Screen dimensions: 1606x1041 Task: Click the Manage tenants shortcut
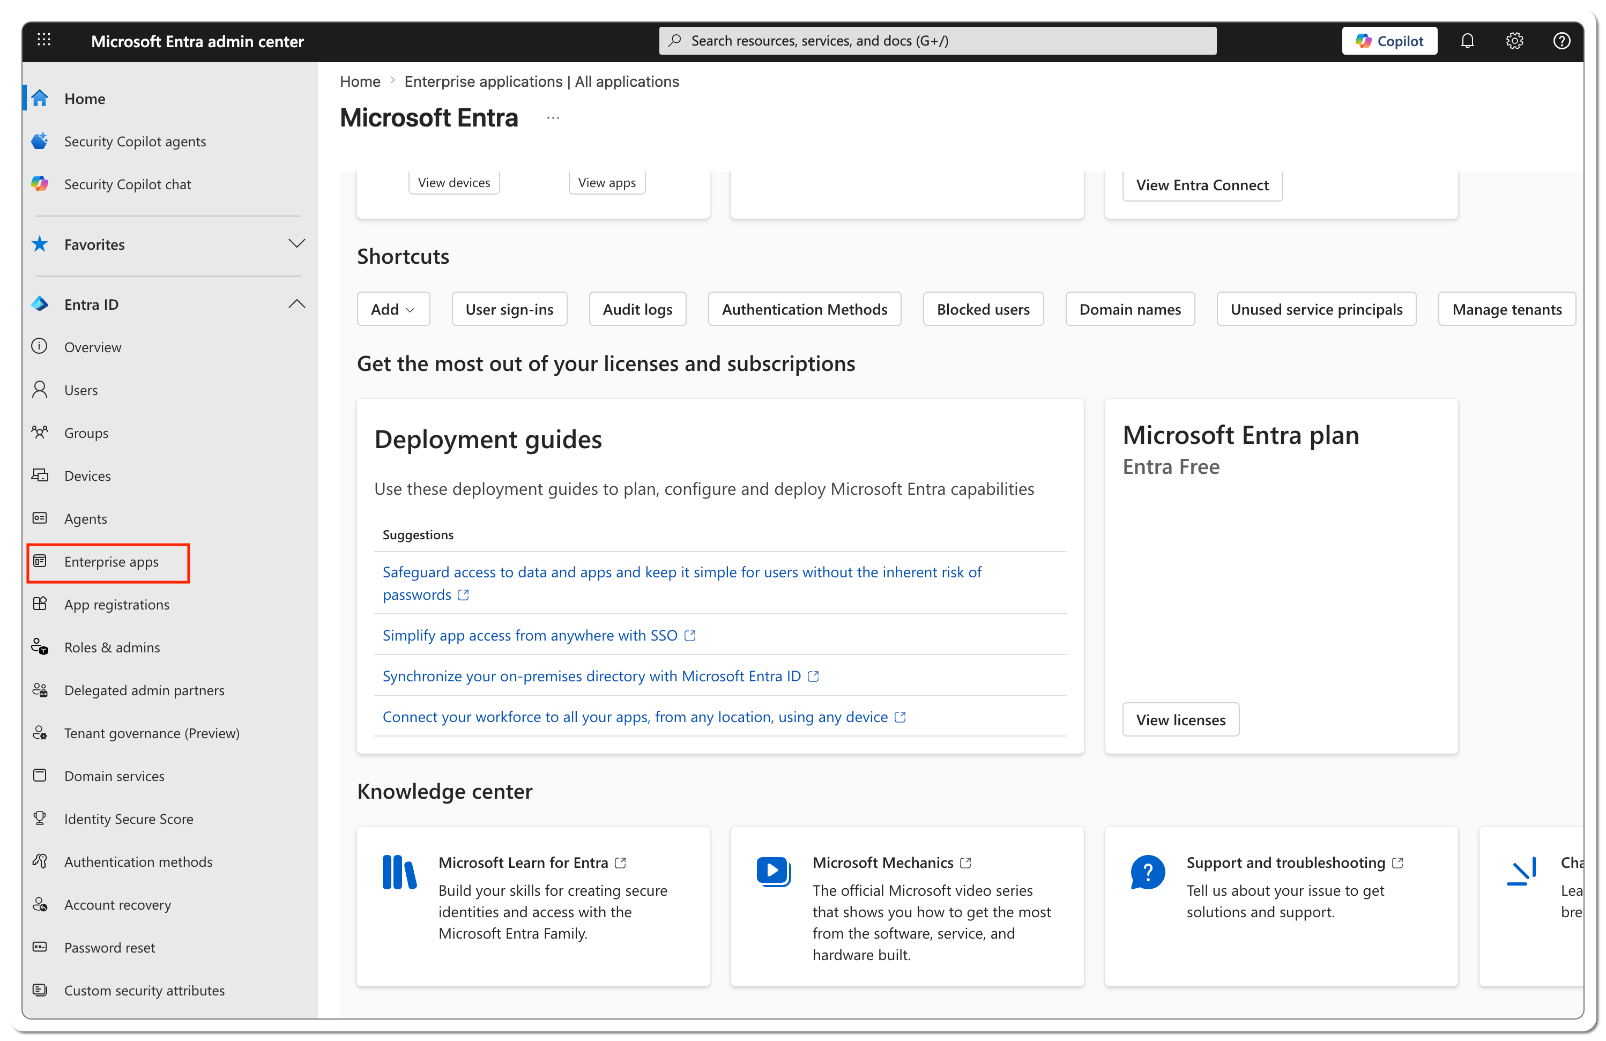pyautogui.click(x=1507, y=309)
